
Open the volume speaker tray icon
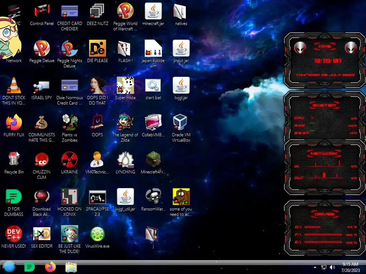[332, 267]
